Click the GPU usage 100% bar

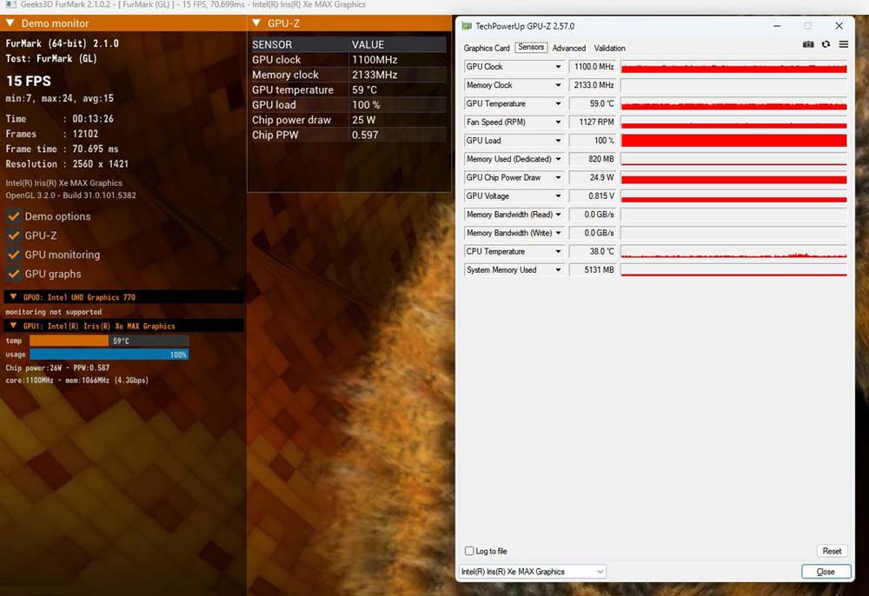point(109,354)
